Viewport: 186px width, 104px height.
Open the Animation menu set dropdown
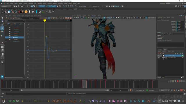6,6
